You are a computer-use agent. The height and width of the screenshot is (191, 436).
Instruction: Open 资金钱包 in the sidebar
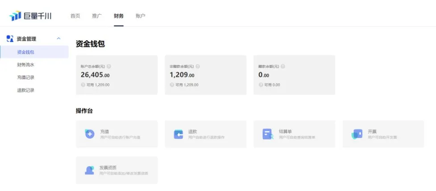[34, 52]
